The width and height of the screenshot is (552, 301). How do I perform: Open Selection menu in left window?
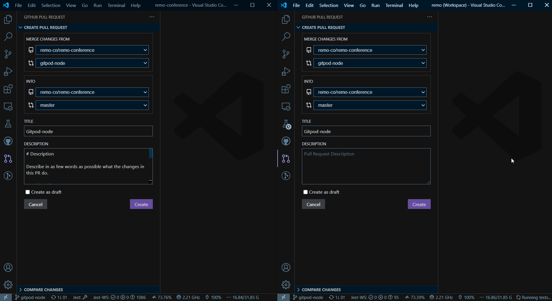click(51, 5)
